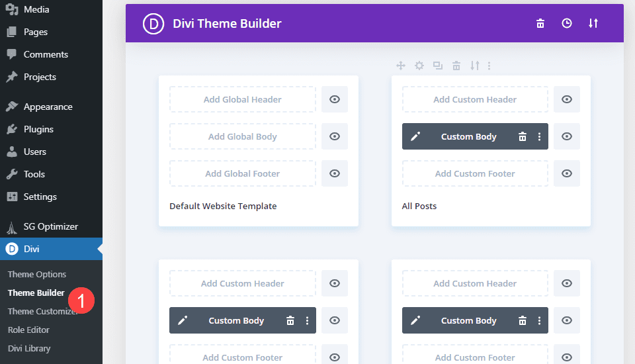Add Custom Footer in bottom-right template

click(475, 355)
